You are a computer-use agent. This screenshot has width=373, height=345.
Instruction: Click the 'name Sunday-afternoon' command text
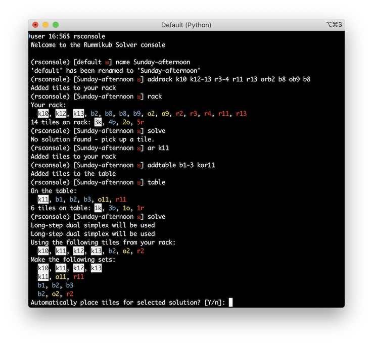pos(153,62)
